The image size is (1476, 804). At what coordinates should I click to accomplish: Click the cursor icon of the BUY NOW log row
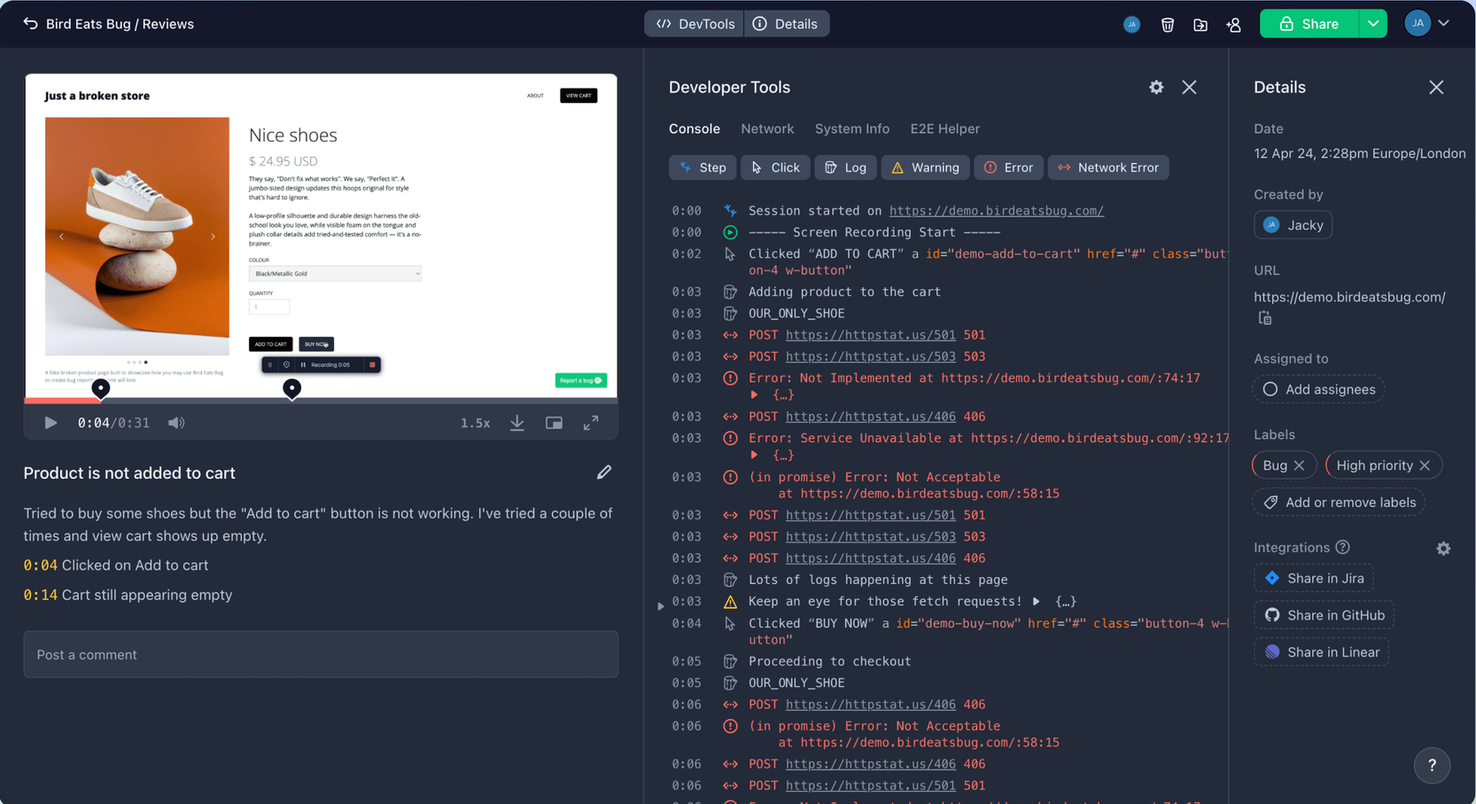tap(730, 623)
